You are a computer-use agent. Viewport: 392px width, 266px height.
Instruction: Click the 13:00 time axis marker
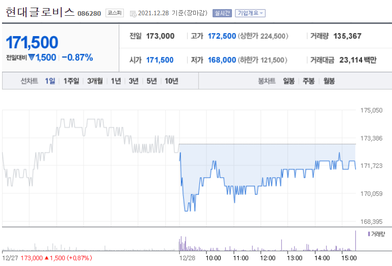pyautogui.click(x=295, y=258)
